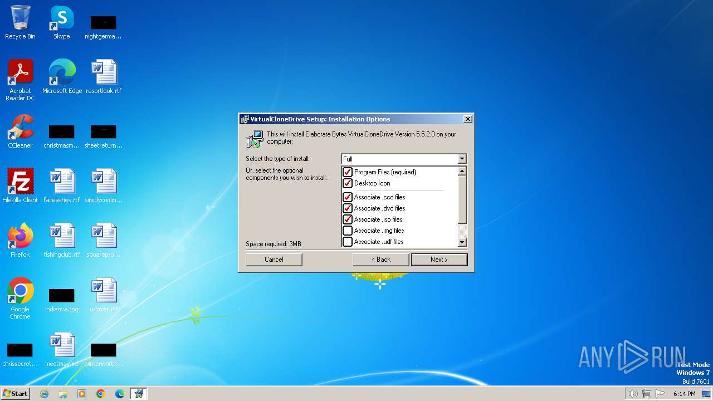Click Edge icon in taskbar
The width and height of the screenshot is (713, 401).
pyautogui.click(x=120, y=394)
